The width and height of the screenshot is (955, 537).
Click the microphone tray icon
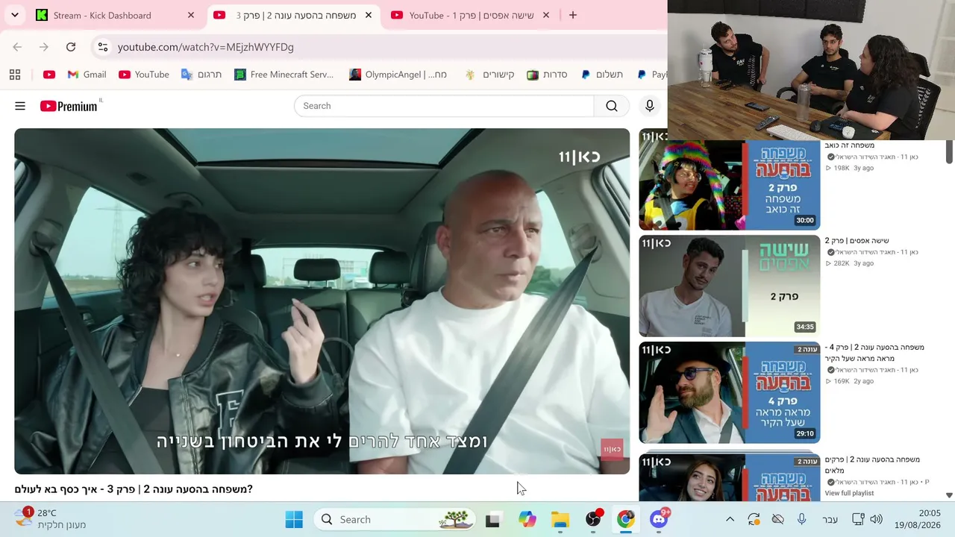click(801, 520)
